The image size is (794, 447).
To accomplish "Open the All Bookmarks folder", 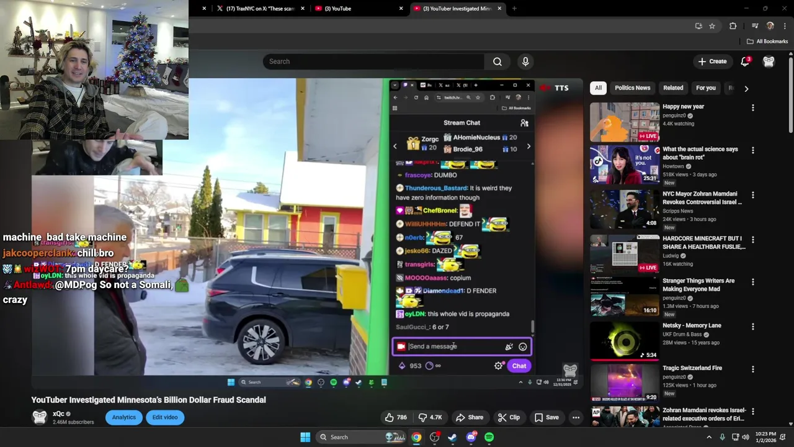I will pyautogui.click(x=767, y=42).
